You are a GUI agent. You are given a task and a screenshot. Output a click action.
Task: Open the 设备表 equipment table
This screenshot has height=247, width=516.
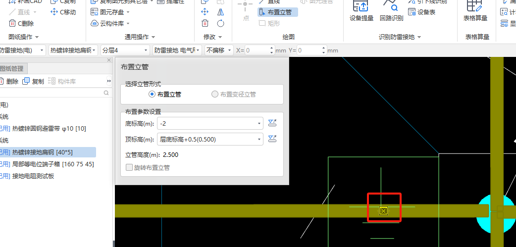tap(421, 12)
